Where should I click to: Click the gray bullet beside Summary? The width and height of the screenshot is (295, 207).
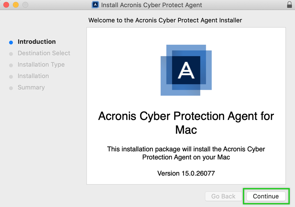point(11,88)
